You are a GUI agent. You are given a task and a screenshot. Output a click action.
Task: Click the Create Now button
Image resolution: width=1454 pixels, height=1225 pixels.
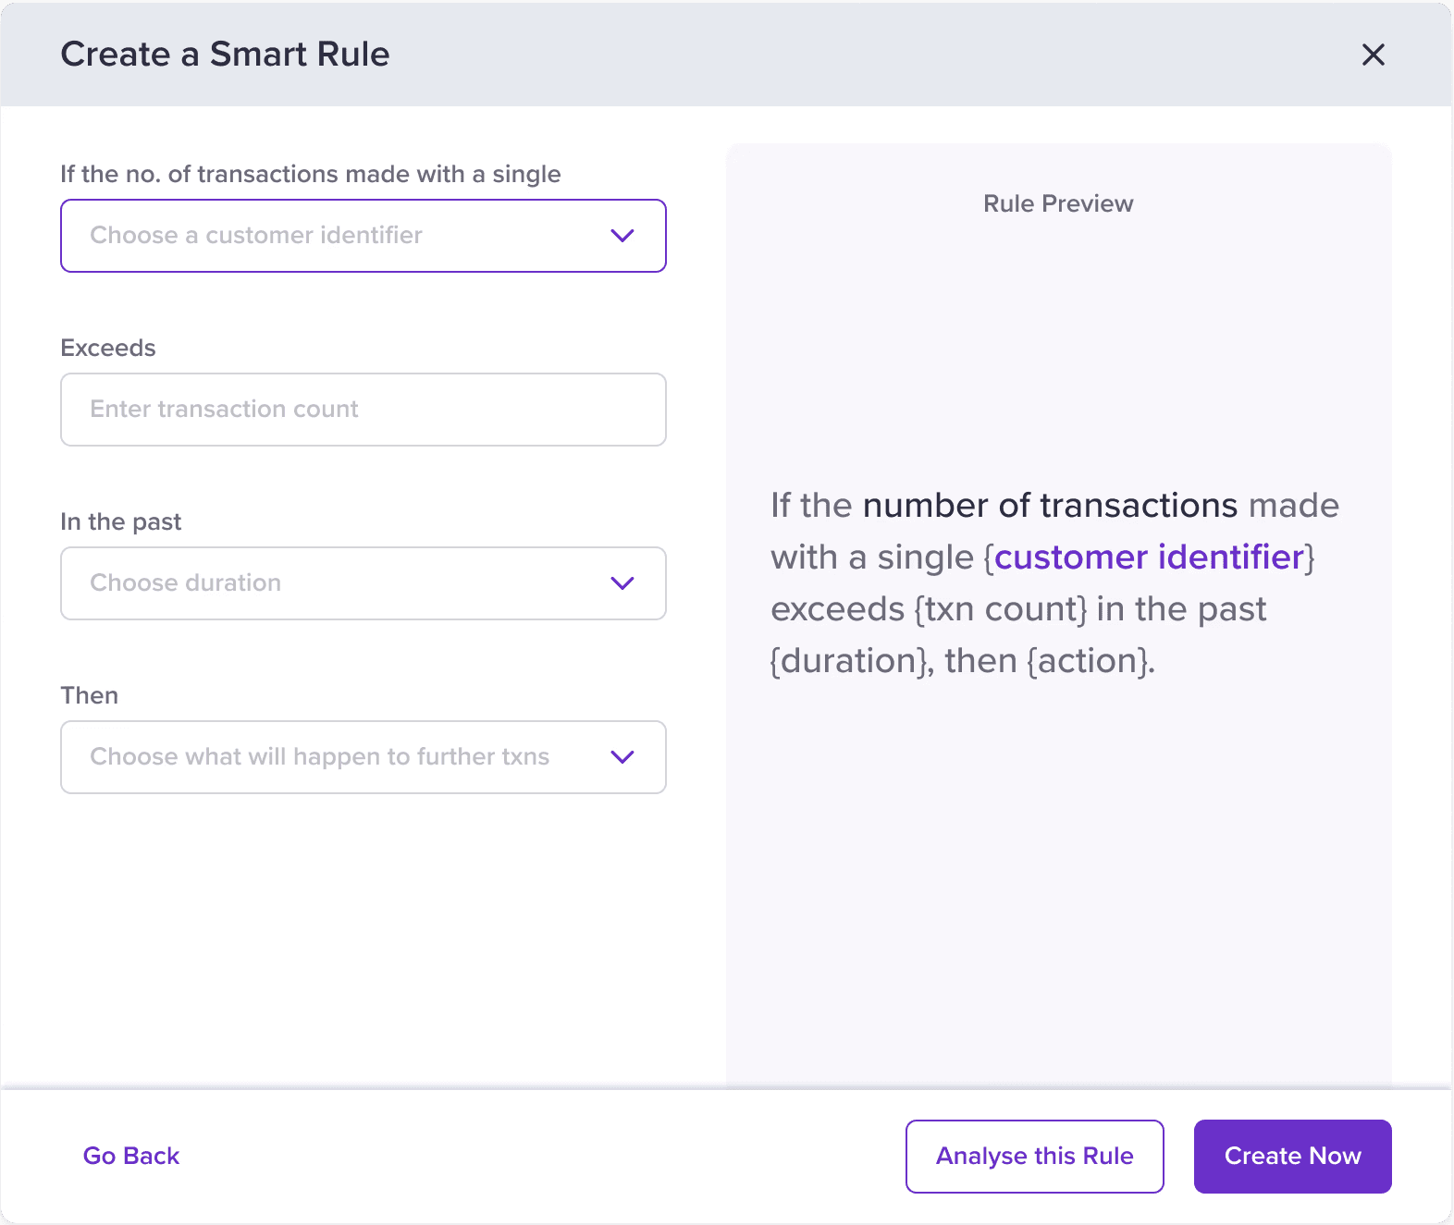[1292, 1156]
